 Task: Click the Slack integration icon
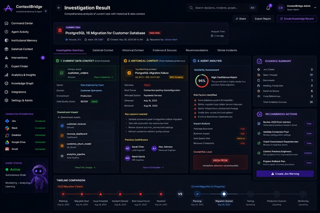coord(7,128)
